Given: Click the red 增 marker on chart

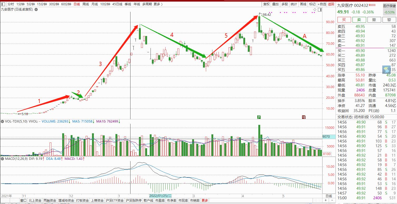Looking at the screenshot, I should tap(304, 117).
